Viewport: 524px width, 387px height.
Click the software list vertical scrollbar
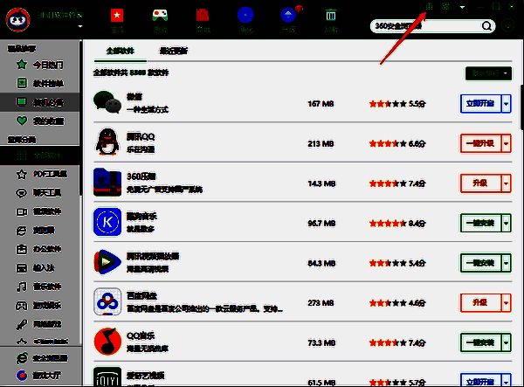coord(521,107)
